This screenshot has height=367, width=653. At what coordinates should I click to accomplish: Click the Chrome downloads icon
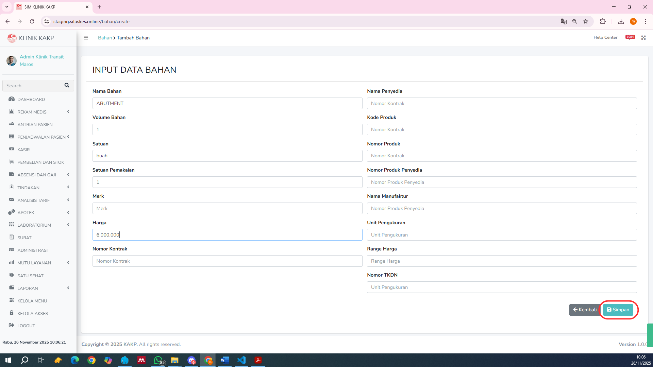tap(621, 21)
